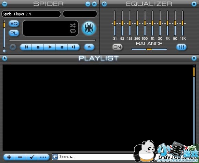The width and height of the screenshot is (199, 163).
Task: Click the round spider logo button
Action: pos(89,28)
